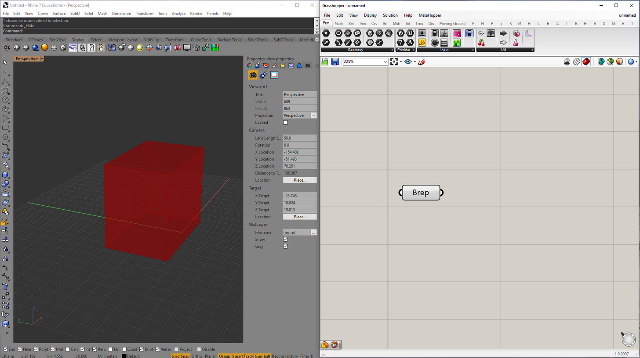Image resolution: width=640 pixels, height=358 pixels.
Task: Select Rendered display mode blue sphere icon
Action: (35, 47)
